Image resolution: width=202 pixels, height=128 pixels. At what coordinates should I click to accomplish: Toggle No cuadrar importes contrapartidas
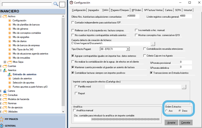point(73,35)
